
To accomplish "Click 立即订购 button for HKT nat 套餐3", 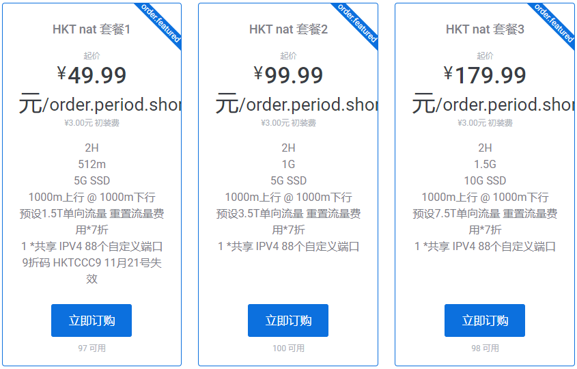I will pyautogui.click(x=485, y=320).
